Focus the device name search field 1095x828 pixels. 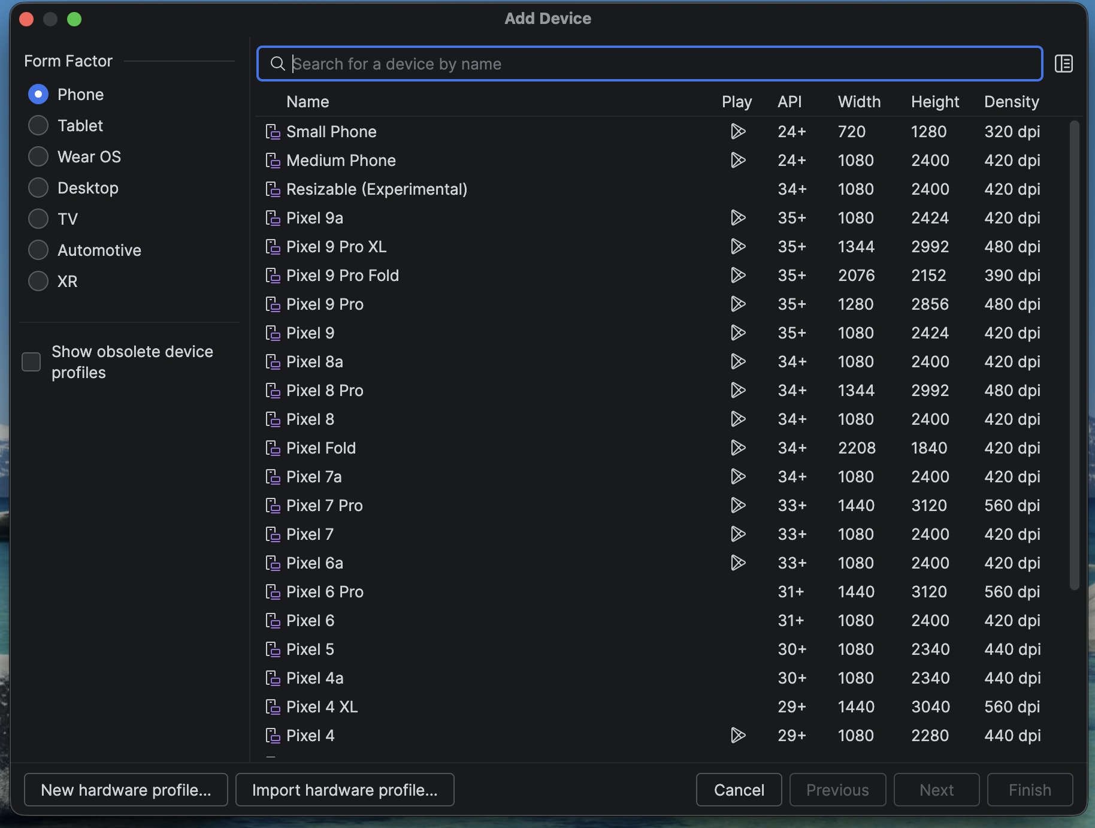click(x=649, y=64)
